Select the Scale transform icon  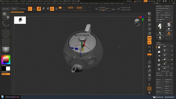(43, 9)
